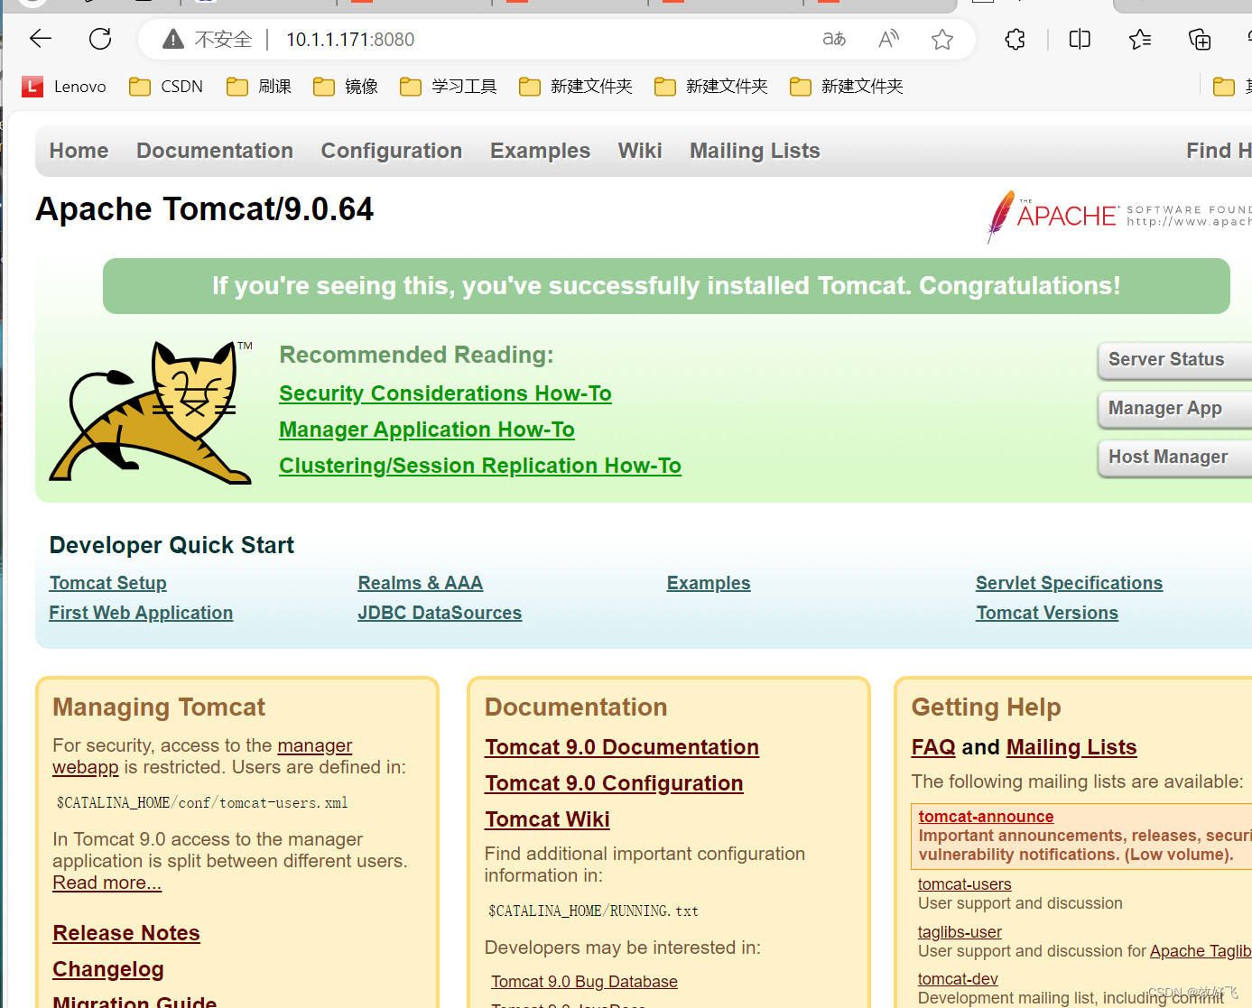Open the Tomcat 9.0 Bug Database link
Image resolution: width=1252 pixels, height=1008 pixels.
(584, 982)
